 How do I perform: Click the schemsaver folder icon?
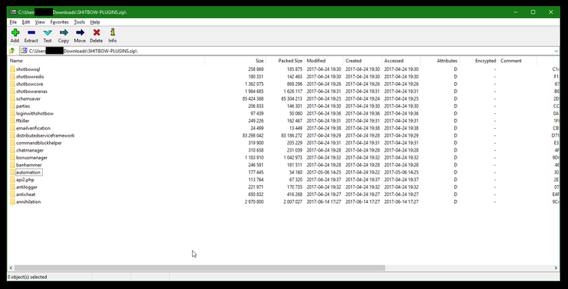tap(12, 98)
